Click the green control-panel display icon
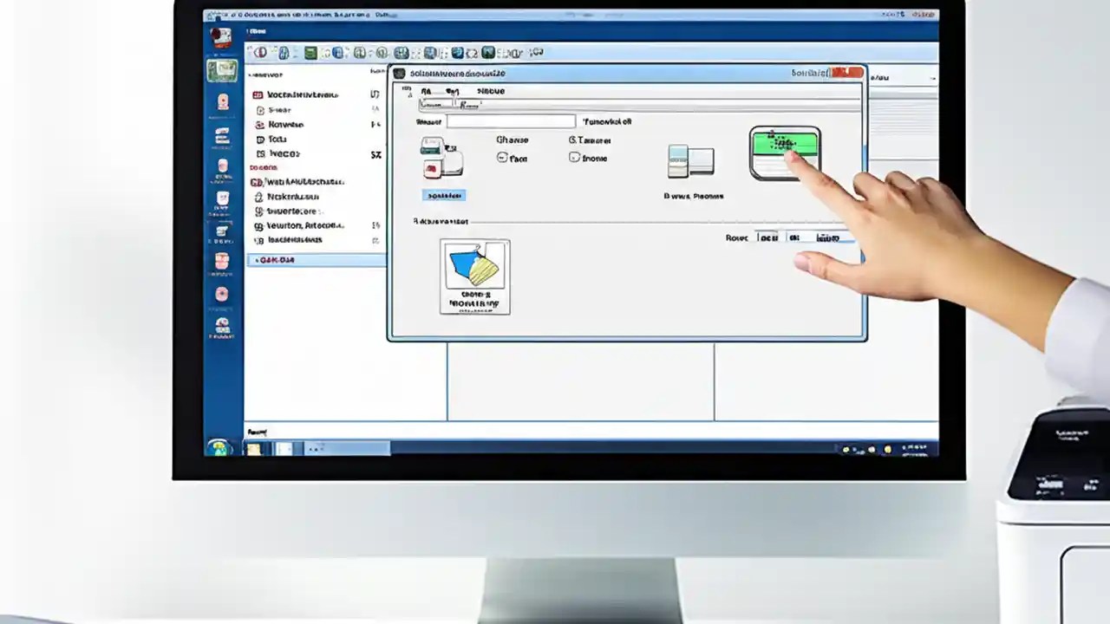The image size is (1110, 624). tap(785, 153)
